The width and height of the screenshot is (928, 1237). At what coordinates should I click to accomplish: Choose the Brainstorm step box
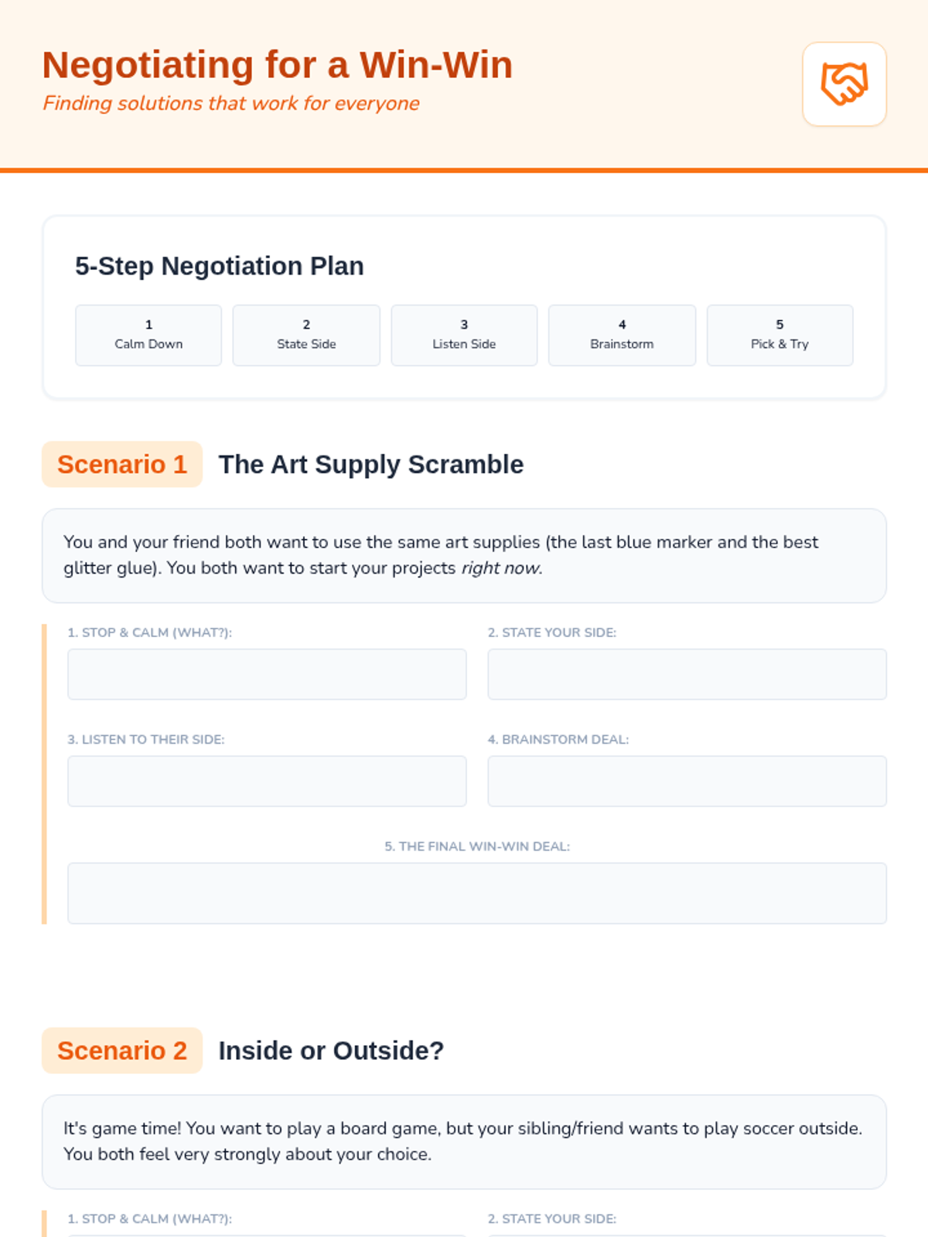(x=622, y=335)
